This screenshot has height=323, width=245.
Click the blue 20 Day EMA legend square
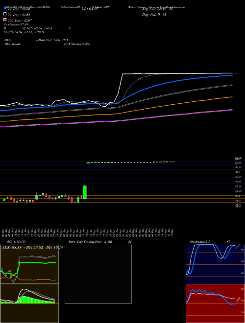click(x=5, y=8)
